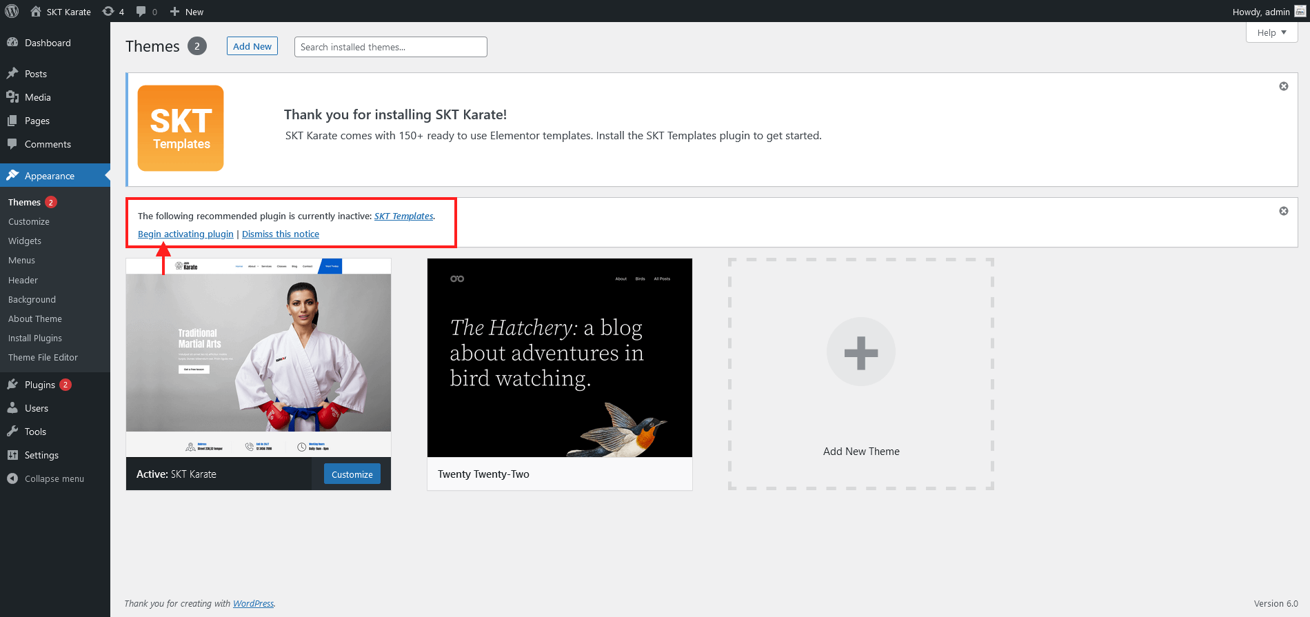Open the Twenty Twenty-Two theme thumbnail
The image size is (1310, 617).
tap(560, 358)
